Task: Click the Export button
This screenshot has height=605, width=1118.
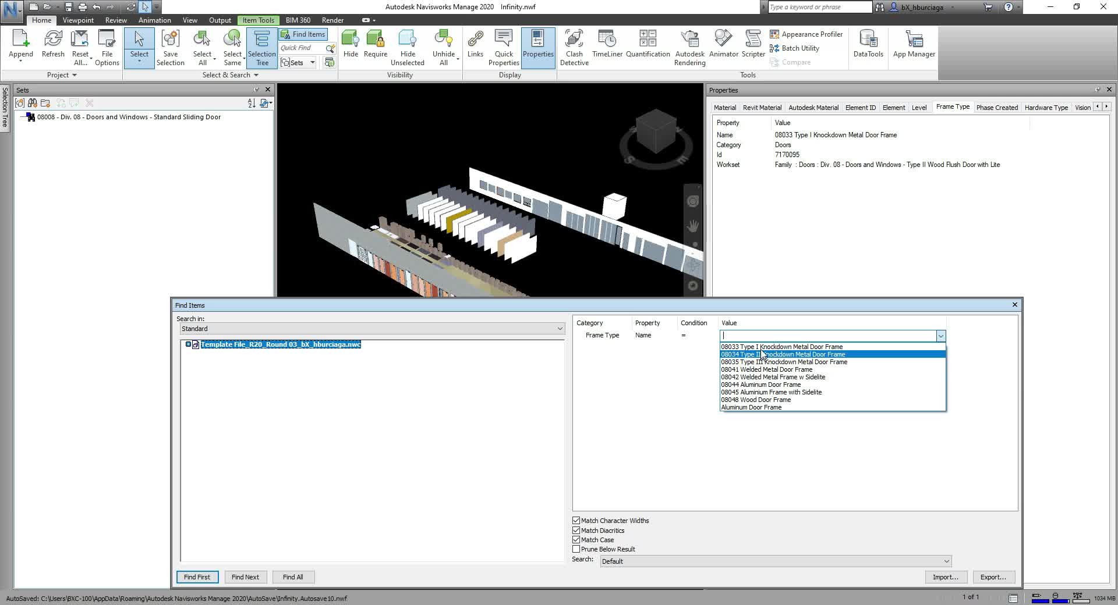Action: [993, 577]
